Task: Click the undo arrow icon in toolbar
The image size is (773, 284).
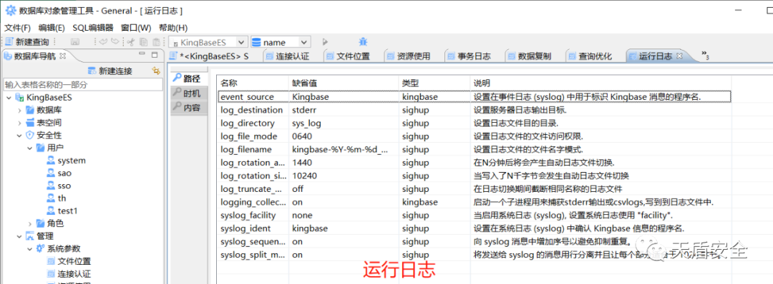Action: pos(104,42)
